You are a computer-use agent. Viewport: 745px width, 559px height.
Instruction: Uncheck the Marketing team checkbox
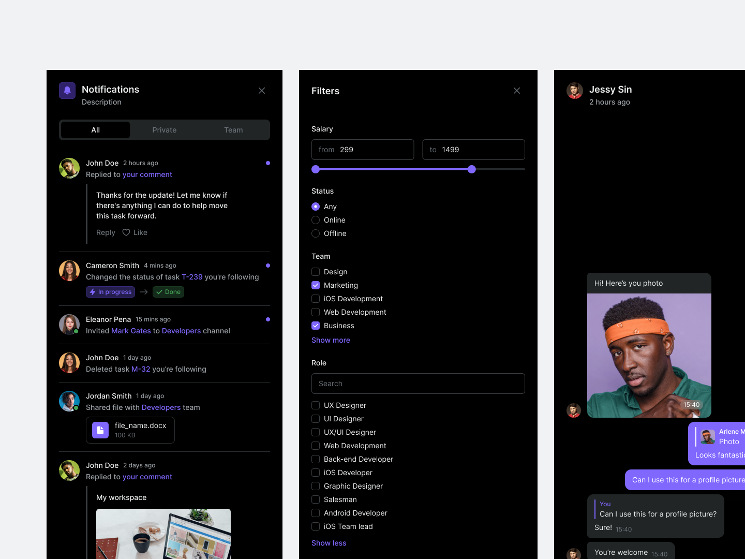(x=316, y=285)
